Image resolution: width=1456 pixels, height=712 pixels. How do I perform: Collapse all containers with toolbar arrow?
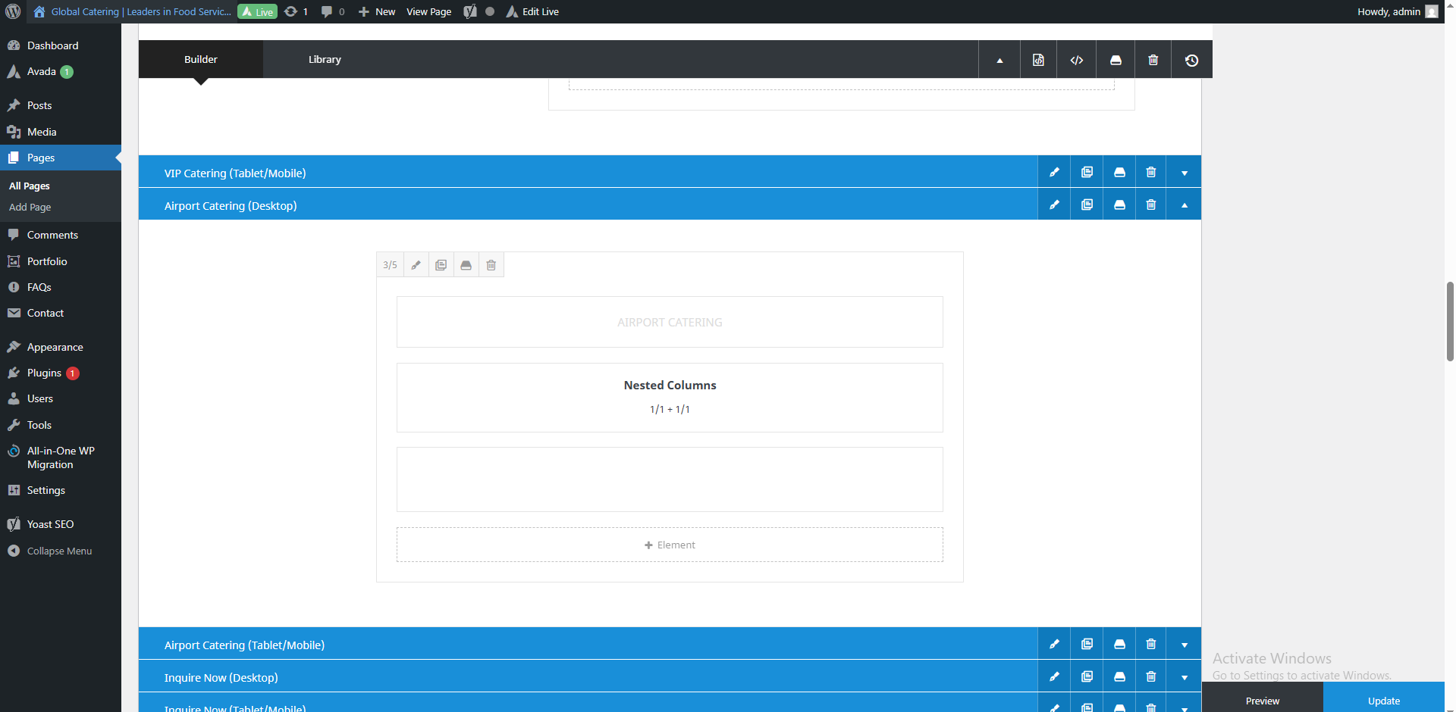pyautogui.click(x=999, y=60)
